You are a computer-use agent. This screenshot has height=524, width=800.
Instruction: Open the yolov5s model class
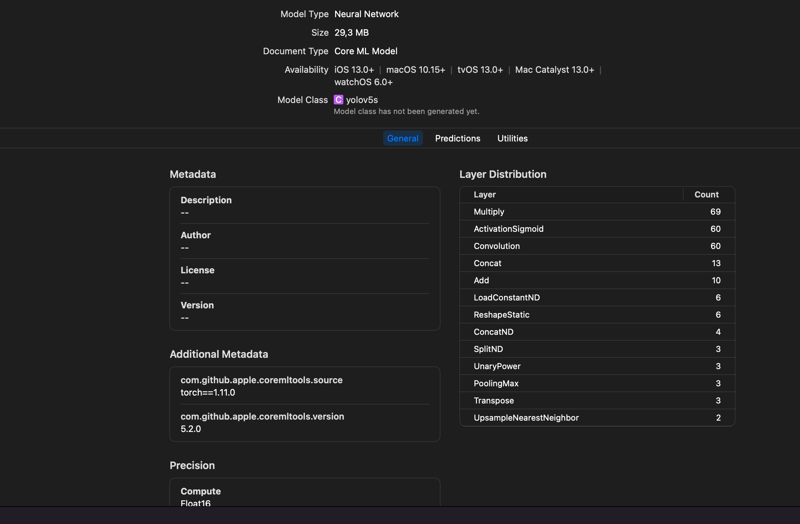[362, 100]
